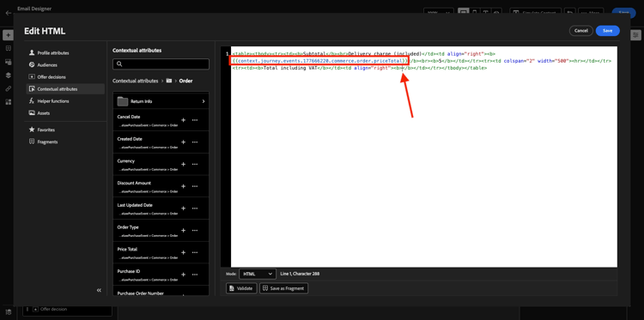Click the plus icon in Email Designer sidebar
This screenshot has width=644, height=320.
point(9,35)
